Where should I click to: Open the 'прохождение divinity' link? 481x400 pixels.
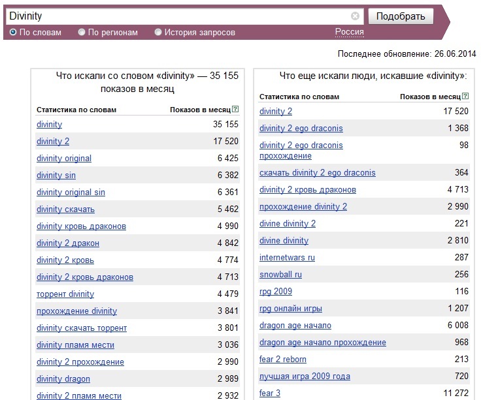[76, 311]
